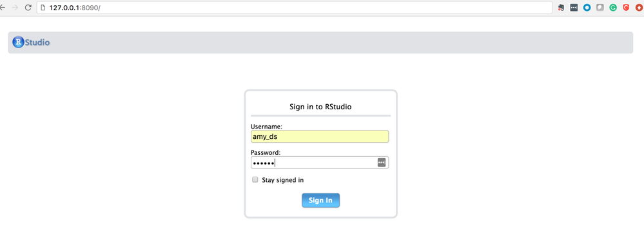Click the Sign in to RStudio heading

coord(321,107)
